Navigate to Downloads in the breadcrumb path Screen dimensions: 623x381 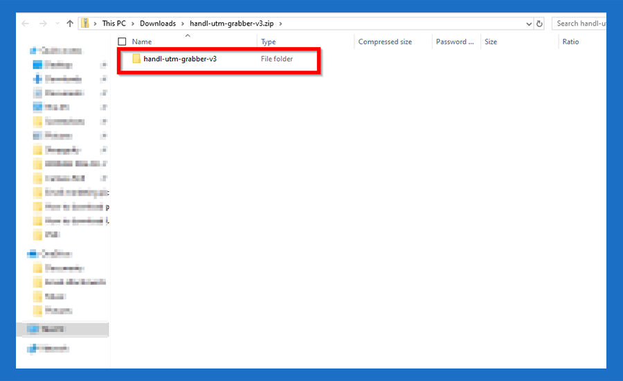(158, 24)
